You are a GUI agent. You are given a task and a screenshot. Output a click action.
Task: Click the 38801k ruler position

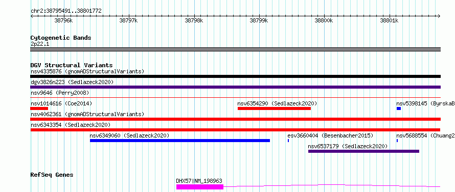tap(390, 21)
